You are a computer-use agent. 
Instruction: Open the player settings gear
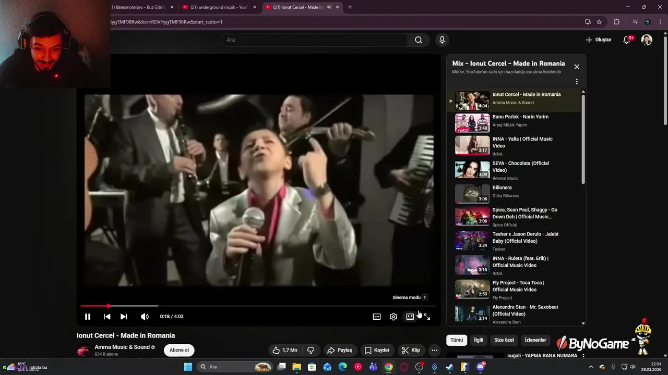[x=393, y=317]
